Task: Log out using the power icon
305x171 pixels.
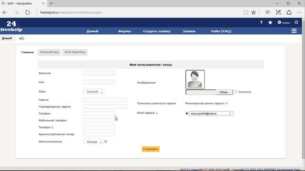Action: (296, 22)
